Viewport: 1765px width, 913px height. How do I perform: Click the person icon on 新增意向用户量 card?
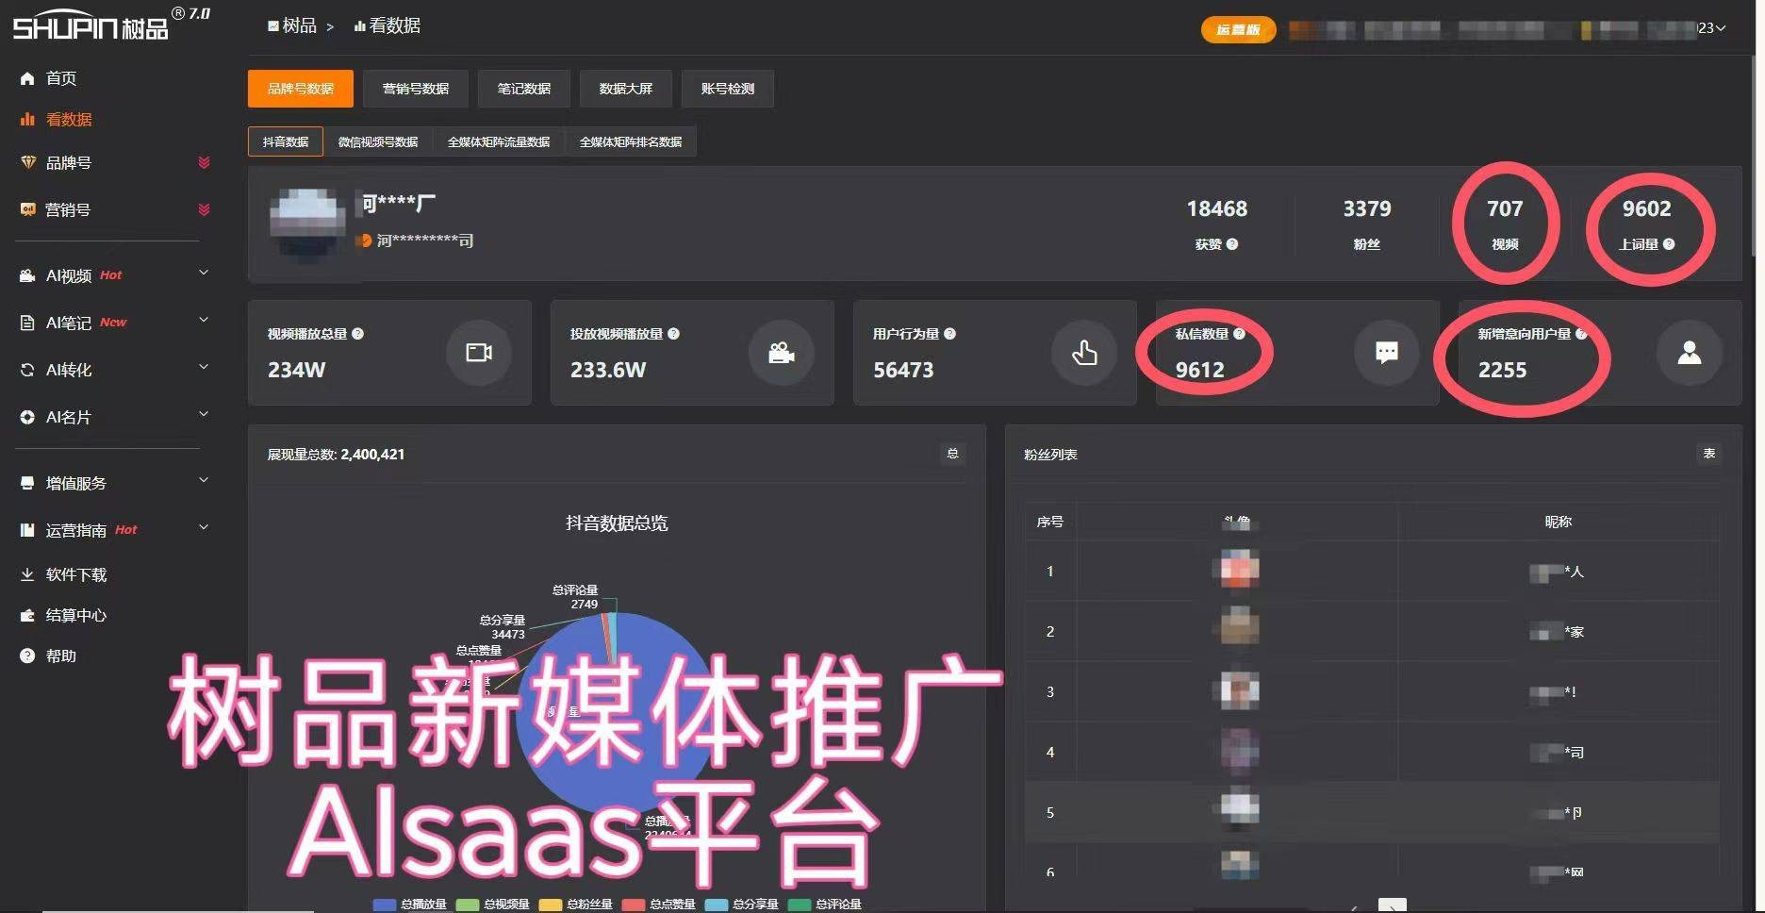tap(1690, 353)
